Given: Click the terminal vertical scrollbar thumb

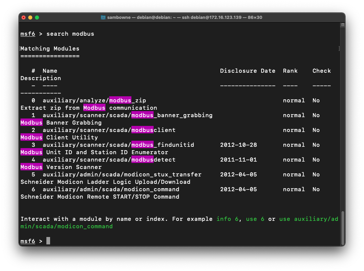Looking at the screenshot, I should point(342,228).
